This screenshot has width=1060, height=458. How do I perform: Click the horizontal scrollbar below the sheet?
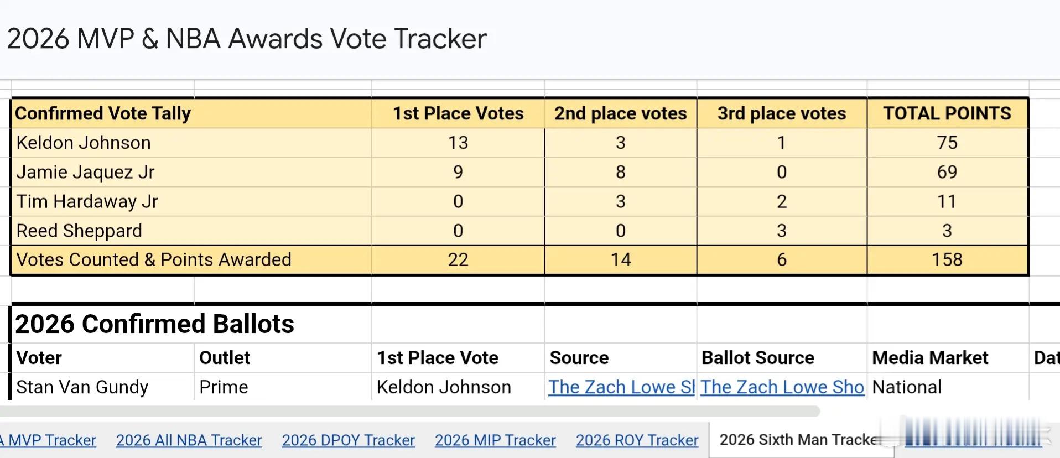pos(409,411)
